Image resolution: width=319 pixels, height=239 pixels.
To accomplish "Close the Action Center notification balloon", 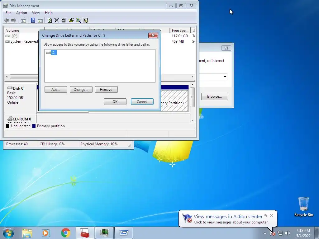I will click(271, 215).
